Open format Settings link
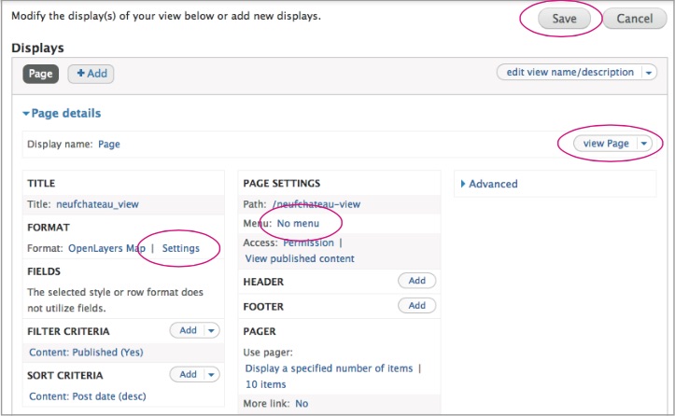 [180, 248]
